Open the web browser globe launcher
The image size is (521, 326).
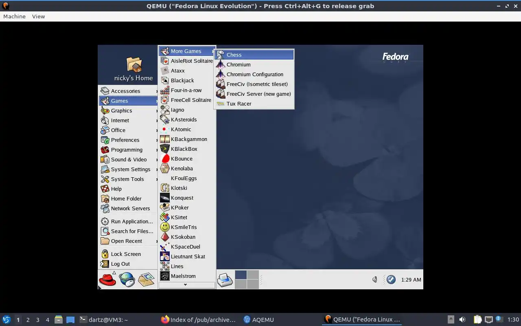point(127,280)
